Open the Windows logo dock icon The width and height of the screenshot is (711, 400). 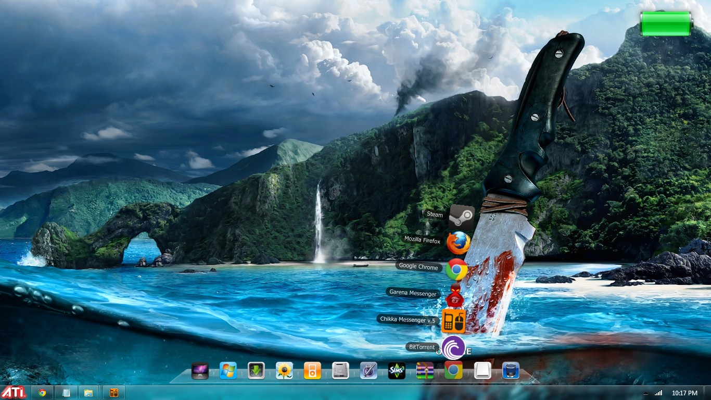(x=228, y=370)
